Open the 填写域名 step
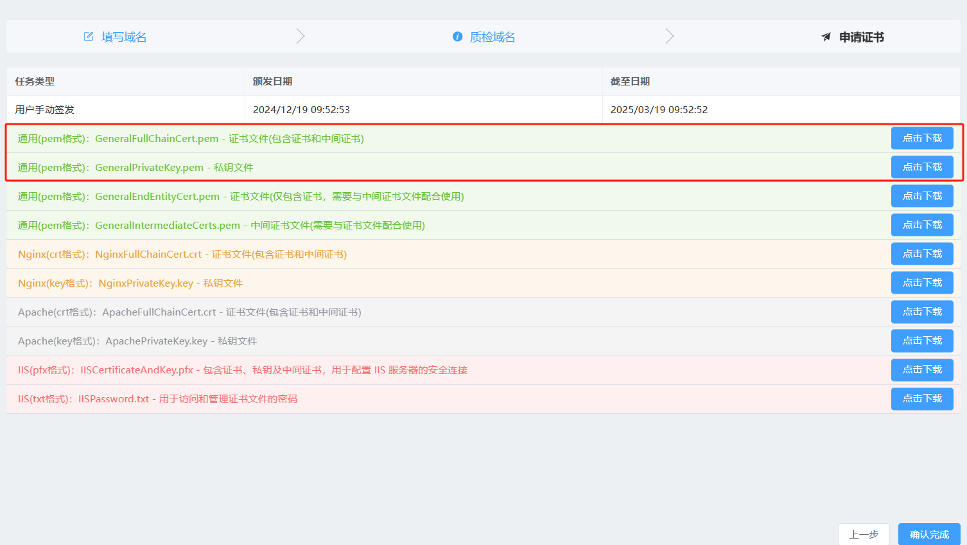967x545 pixels. [x=124, y=37]
